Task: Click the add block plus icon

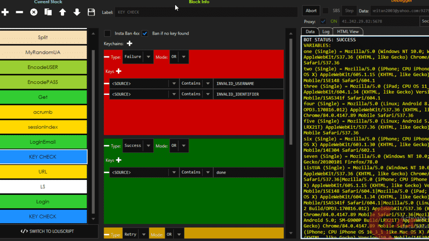Action: (x=5, y=12)
